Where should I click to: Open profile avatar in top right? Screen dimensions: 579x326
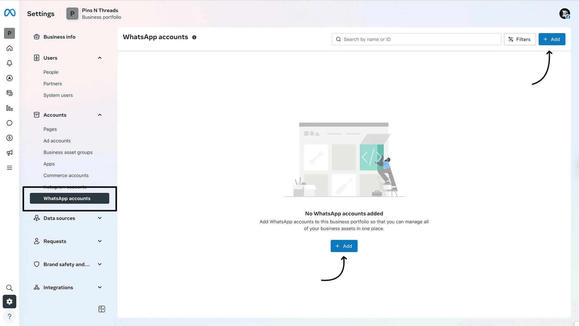click(x=565, y=14)
